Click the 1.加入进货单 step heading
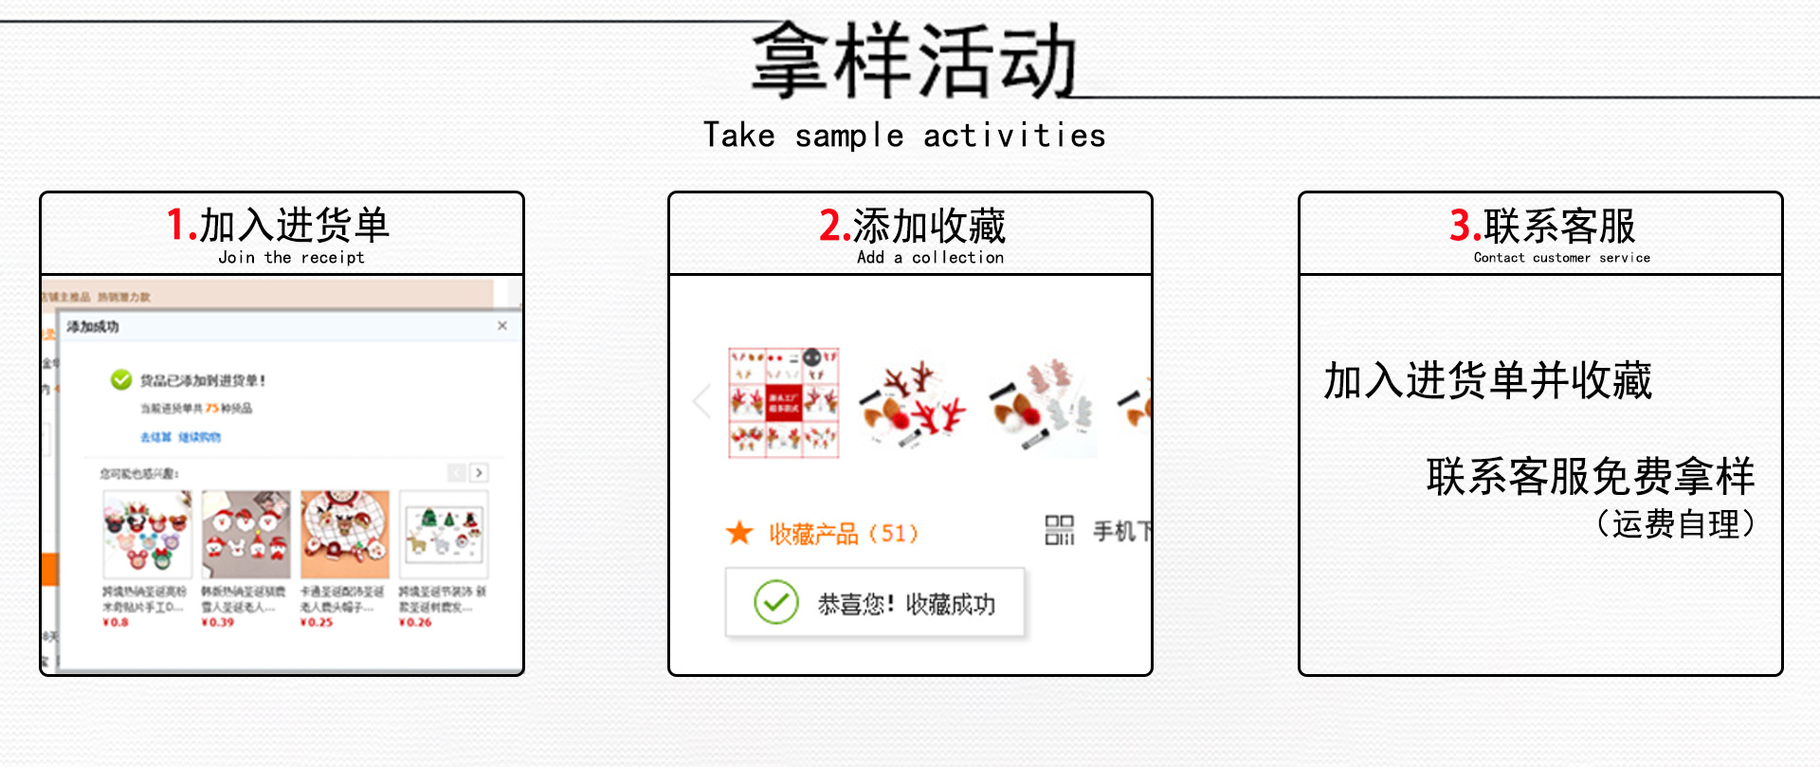Screen dimensions: 1820x767 point(278,226)
